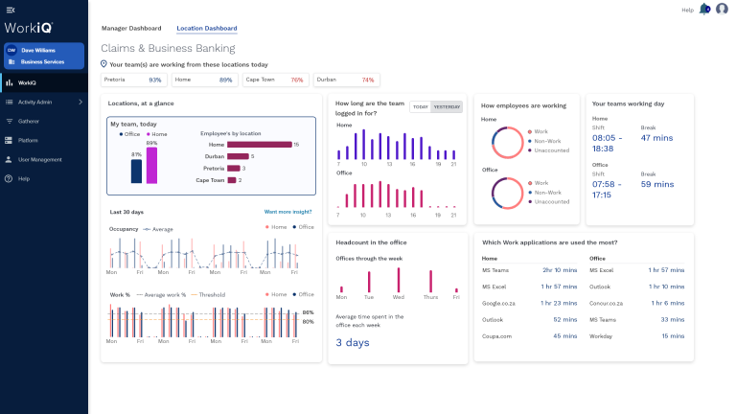Viewport: 736px width, 414px height.
Task: Toggle logged-in chart to YESTERDAY
Action: 447,107
